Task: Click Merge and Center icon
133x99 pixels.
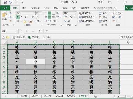Action: tap(58, 17)
